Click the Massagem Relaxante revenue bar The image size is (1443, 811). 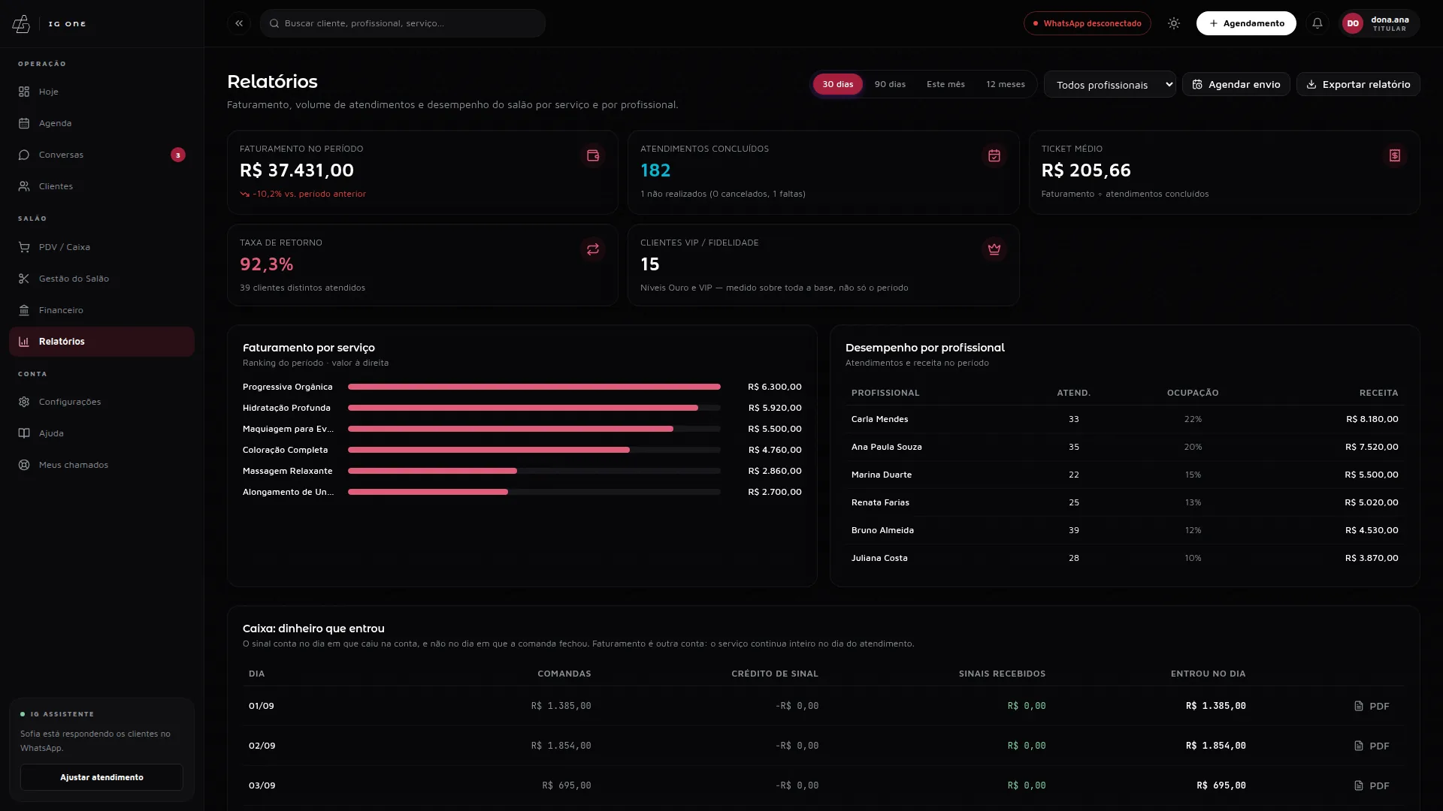tap(432, 471)
